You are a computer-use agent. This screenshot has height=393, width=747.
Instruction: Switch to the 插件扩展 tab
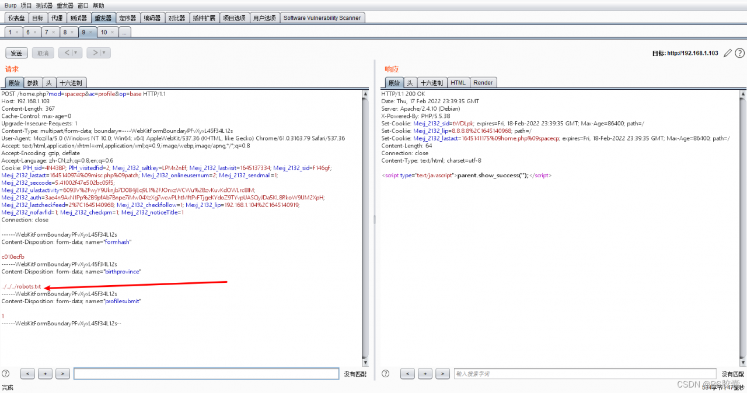click(x=204, y=18)
